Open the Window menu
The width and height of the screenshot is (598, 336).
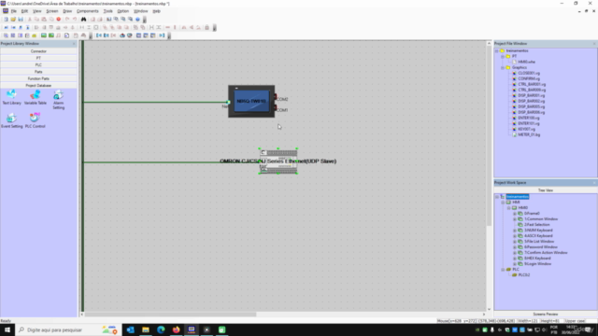(140, 11)
